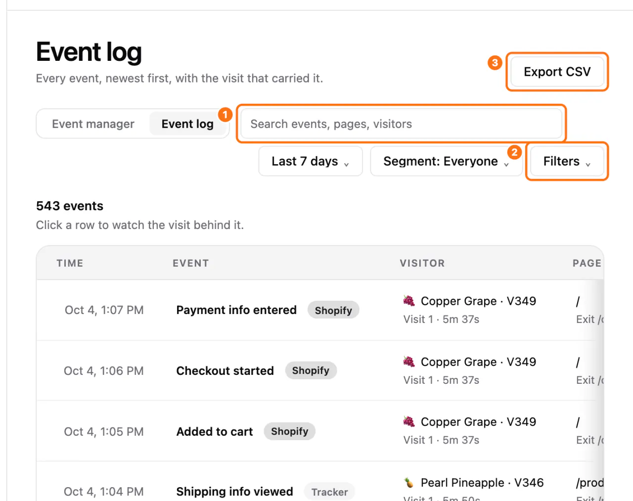Screen dimensions: 633x501
Task: Switch to the Event manager tab
Action: pyautogui.click(x=93, y=124)
